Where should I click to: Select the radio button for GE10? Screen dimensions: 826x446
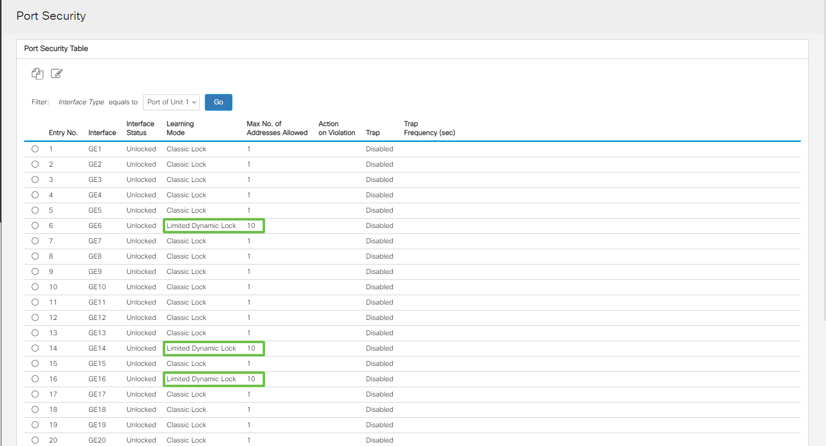click(35, 287)
